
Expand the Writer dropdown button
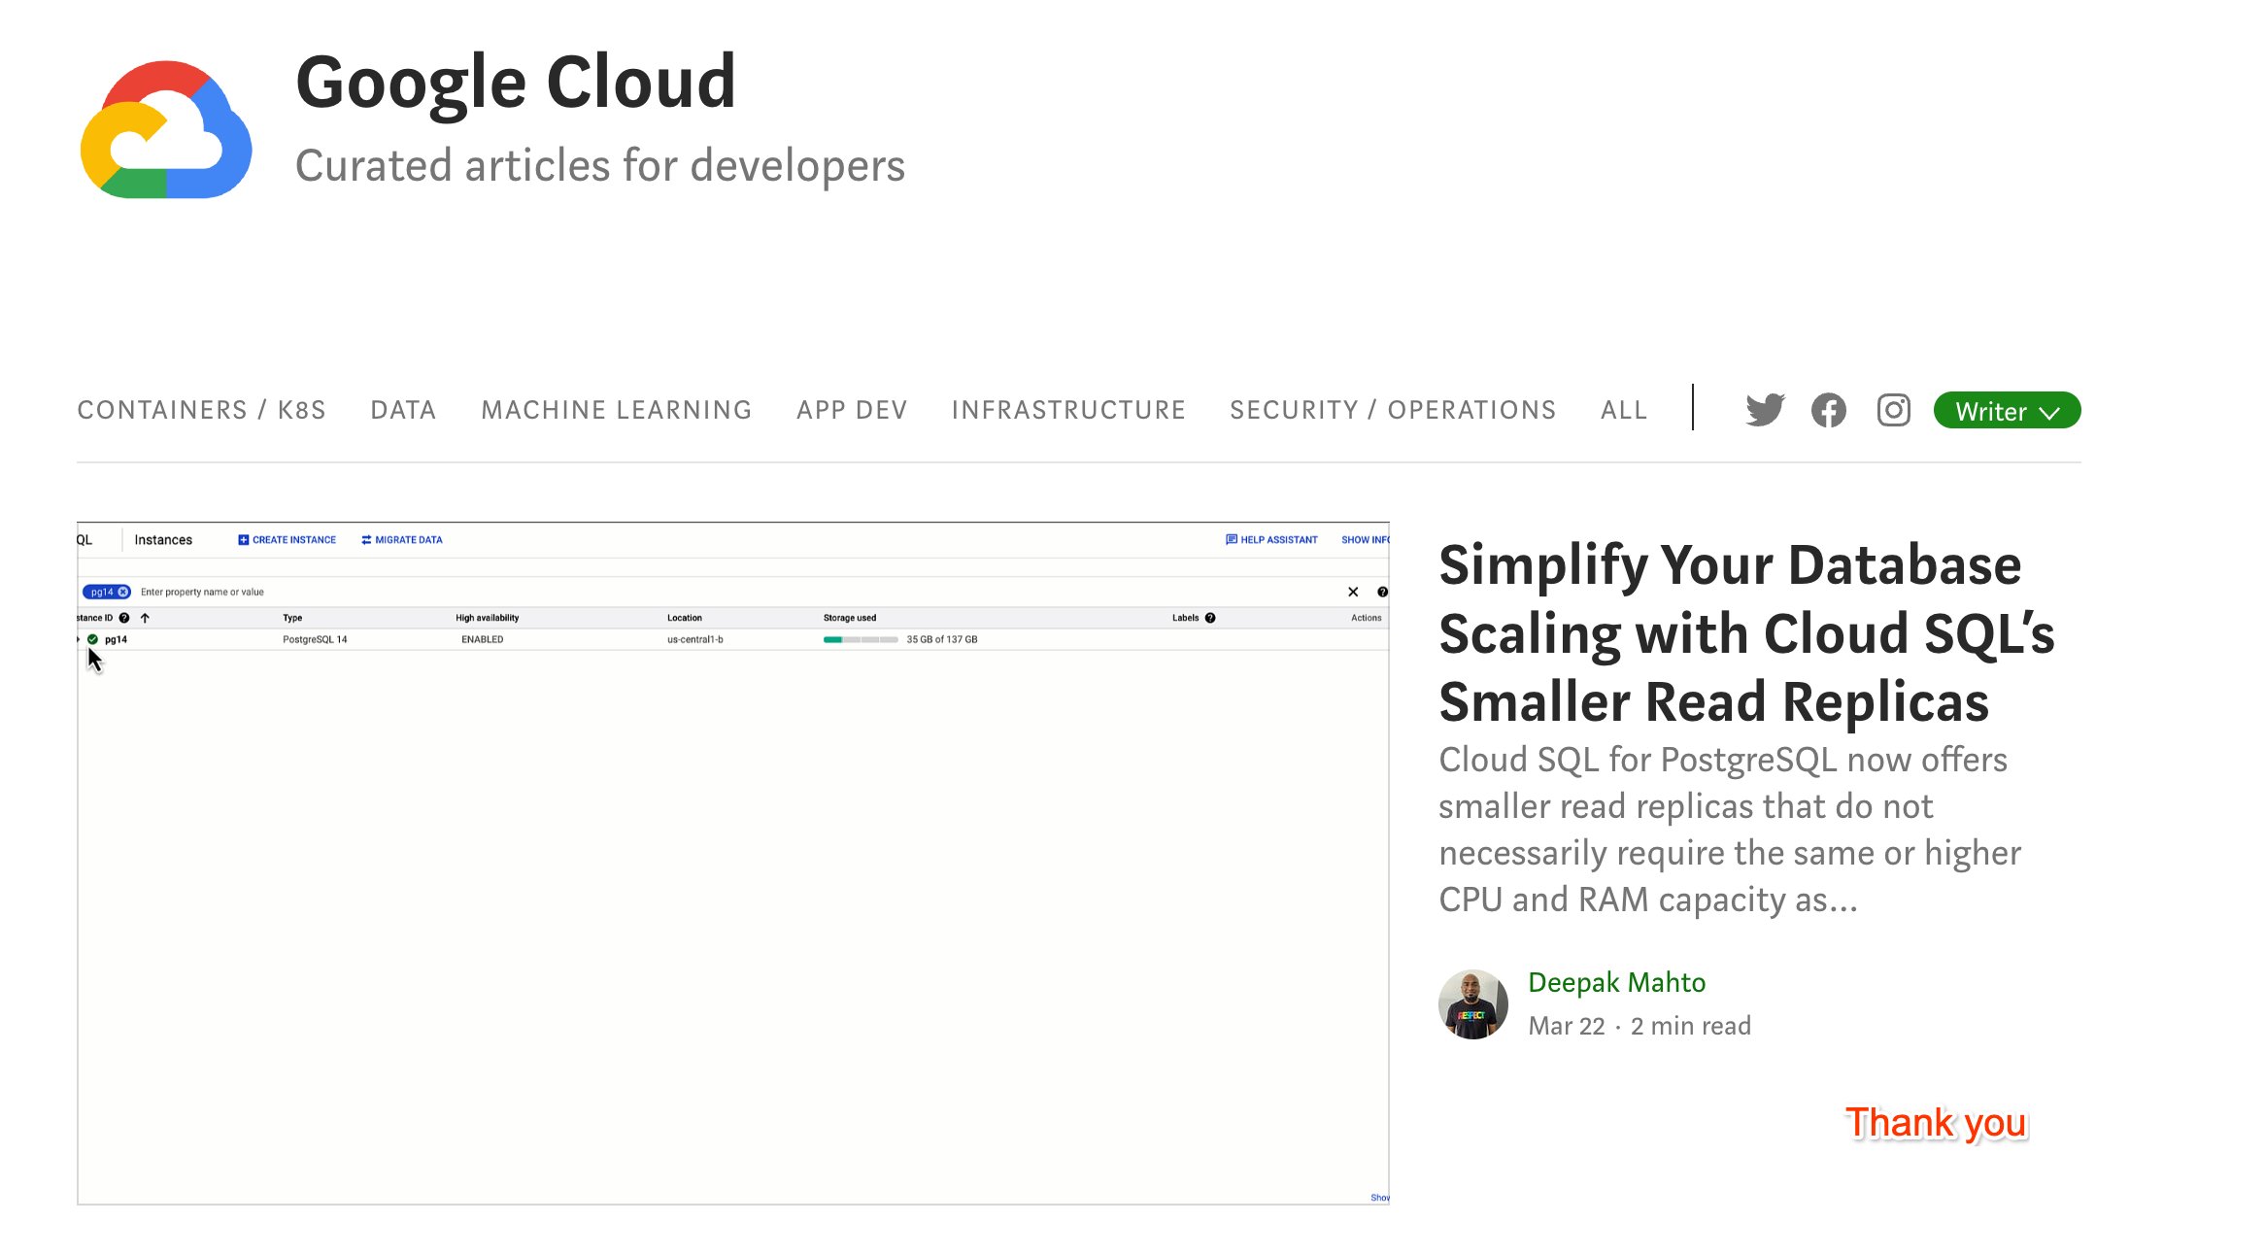[2007, 410]
